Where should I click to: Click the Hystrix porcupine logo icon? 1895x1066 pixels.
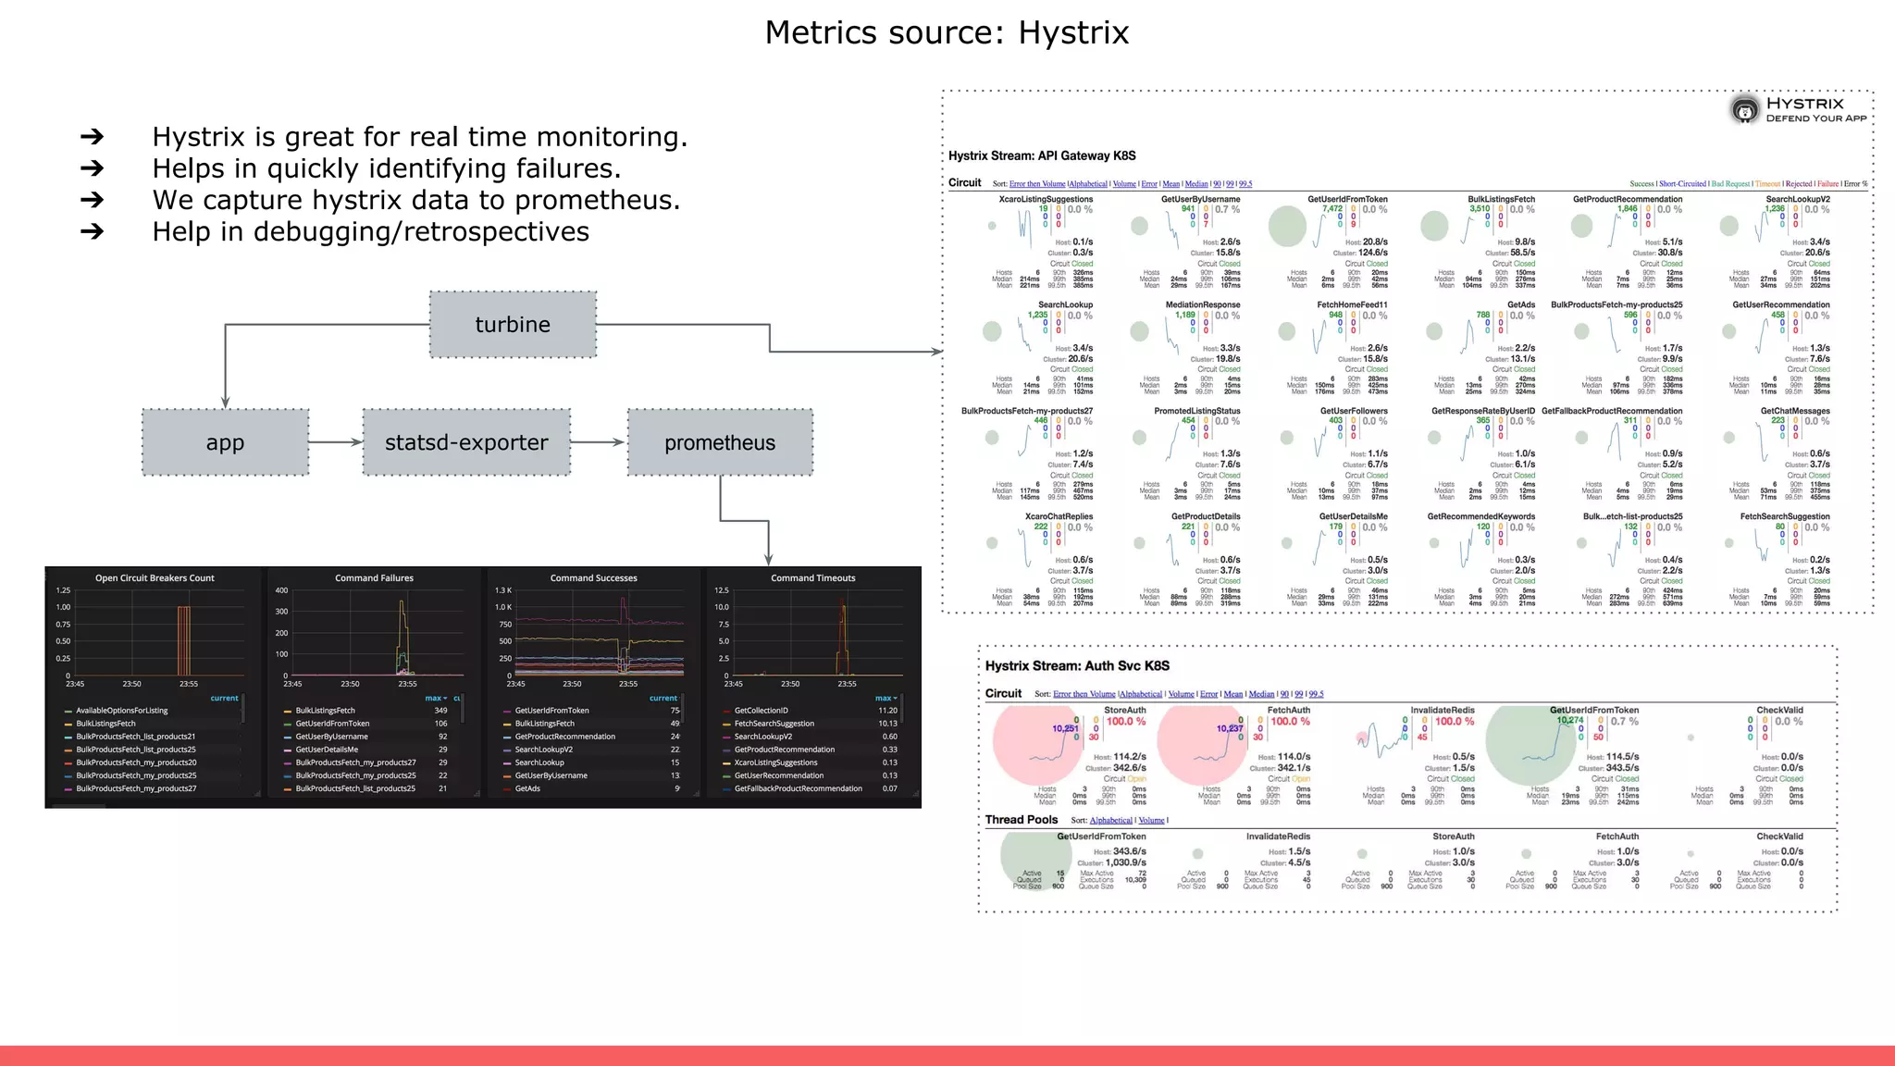click(1744, 110)
